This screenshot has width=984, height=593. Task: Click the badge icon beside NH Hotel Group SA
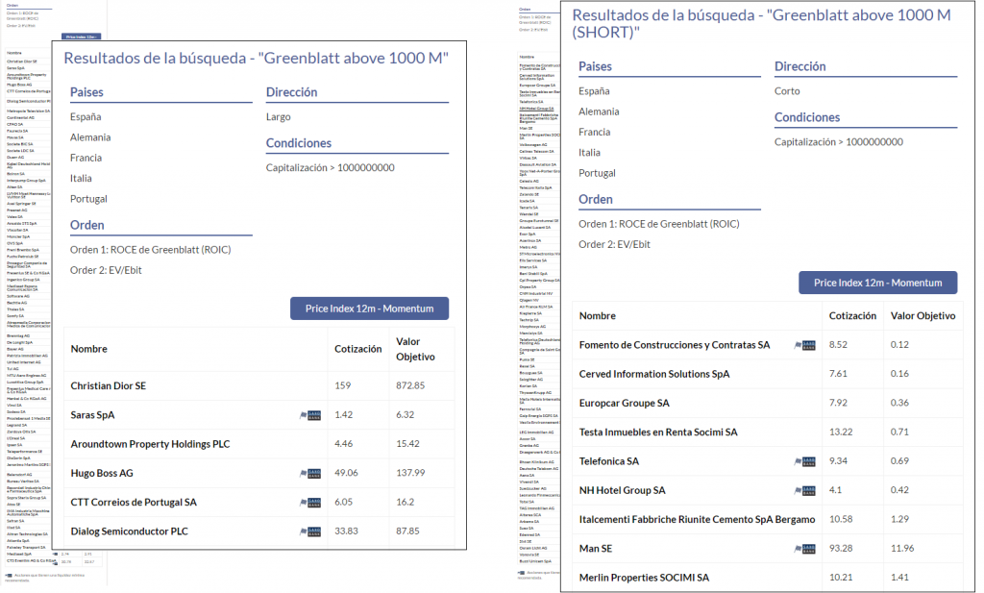coord(805,490)
